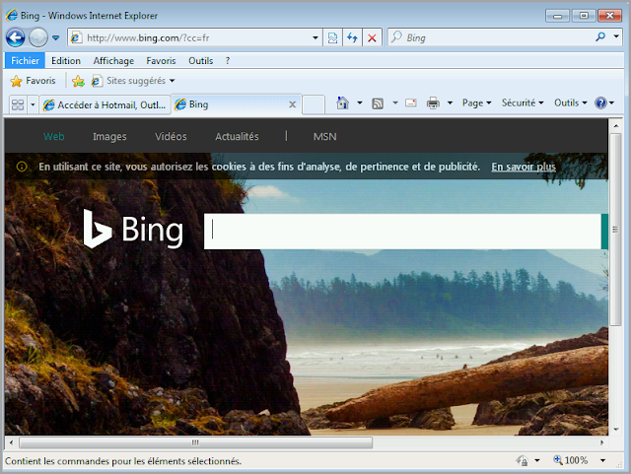Screen dimensions: 631x474
Task: Open Quick Tabs thumbnail grid icon
Action: [x=18, y=104]
